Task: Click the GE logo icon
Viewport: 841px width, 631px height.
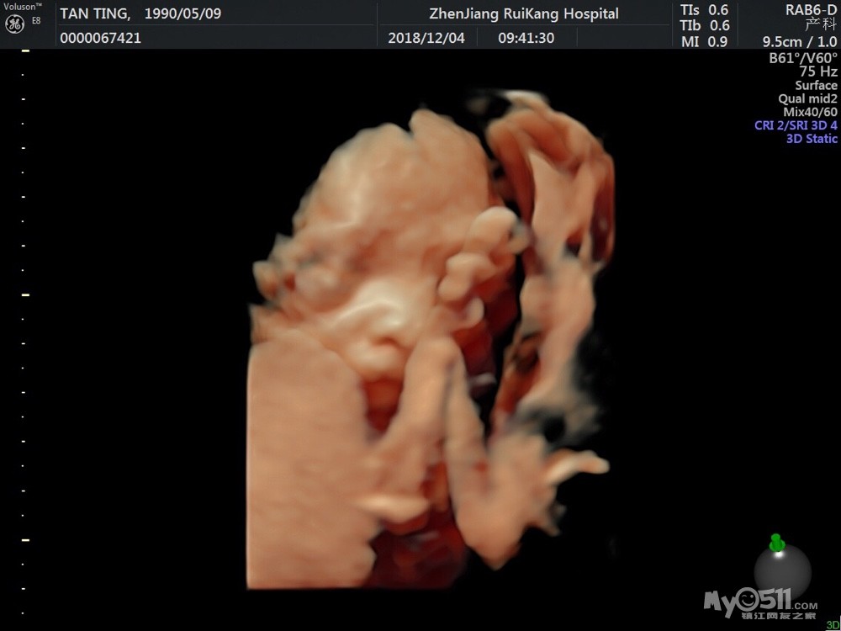Action: click(x=13, y=24)
